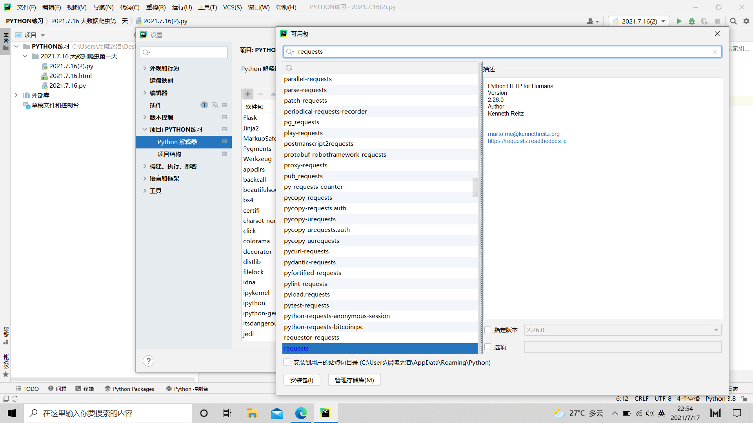Click the 安装包(I) button
The height and width of the screenshot is (423, 753).
[302, 380]
